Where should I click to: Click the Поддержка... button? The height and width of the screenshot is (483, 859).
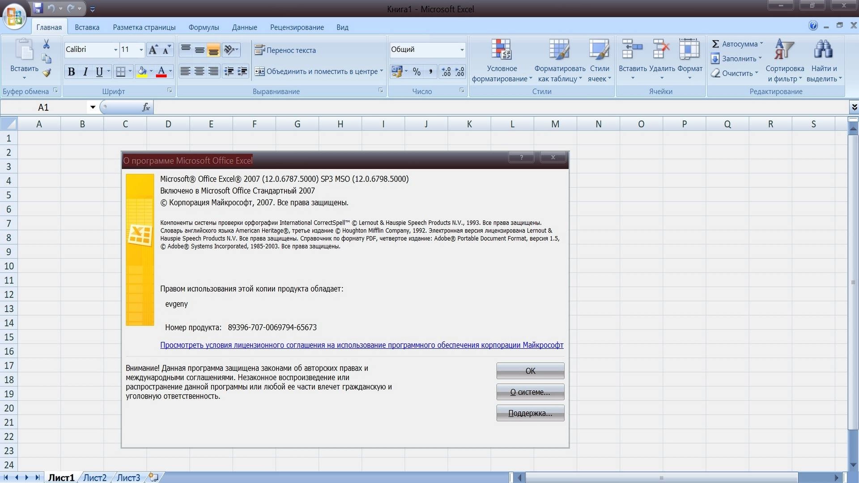coord(530,413)
